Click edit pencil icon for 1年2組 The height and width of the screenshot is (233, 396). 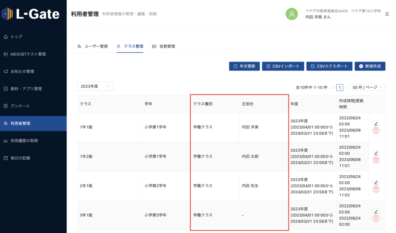[376, 153]
